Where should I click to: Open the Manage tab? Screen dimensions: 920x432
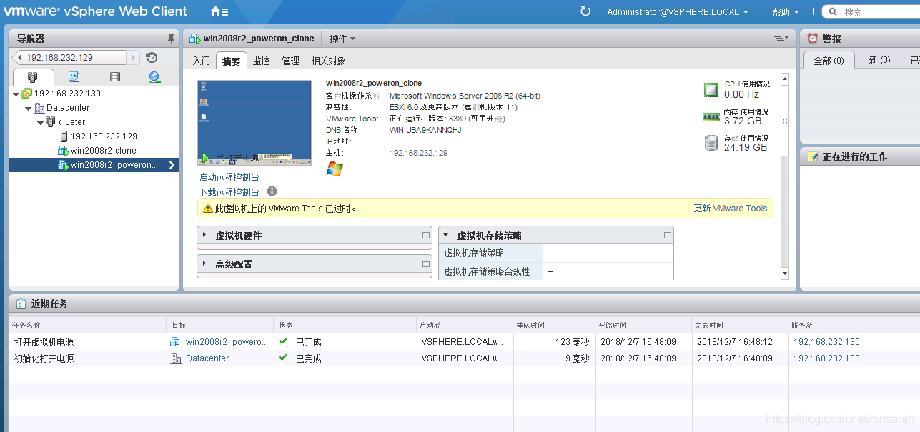pyautogui.click(x=290, y=61)
